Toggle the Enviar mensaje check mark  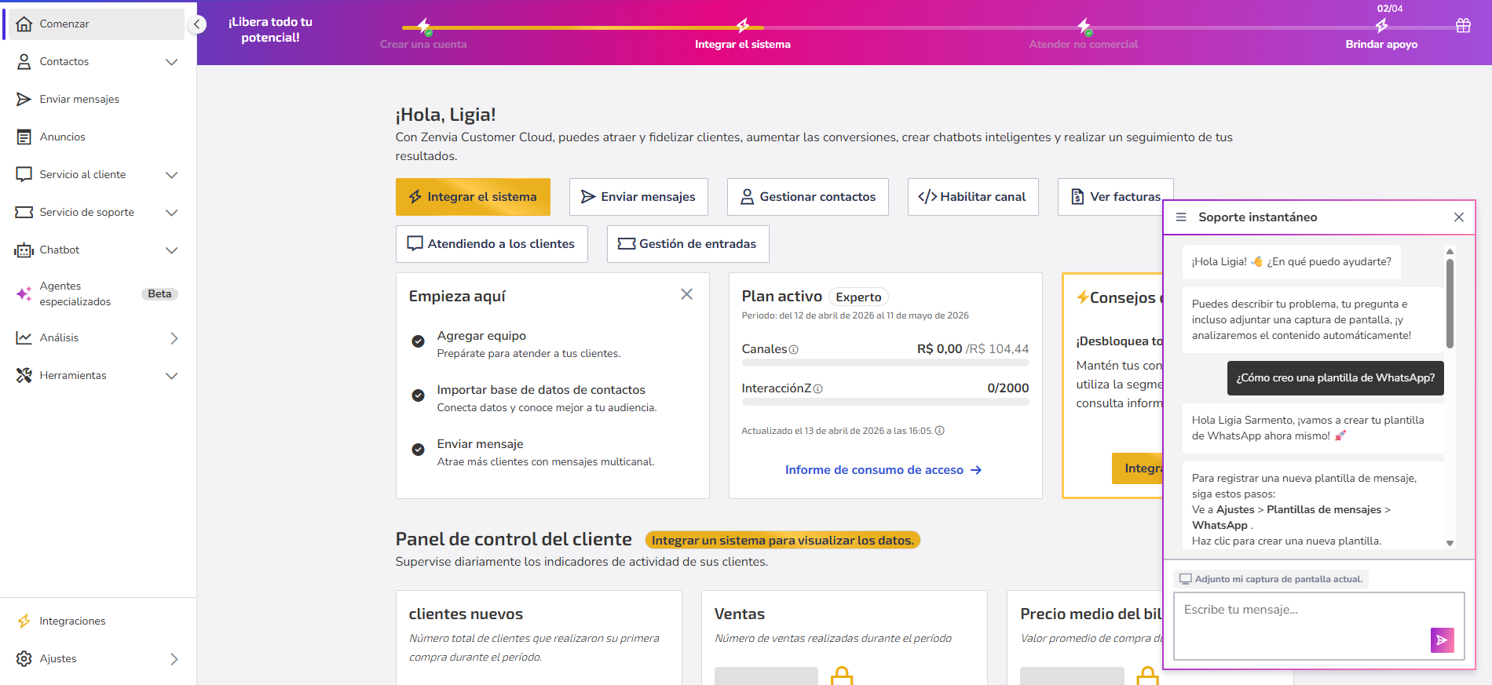(x=419, y=450)
